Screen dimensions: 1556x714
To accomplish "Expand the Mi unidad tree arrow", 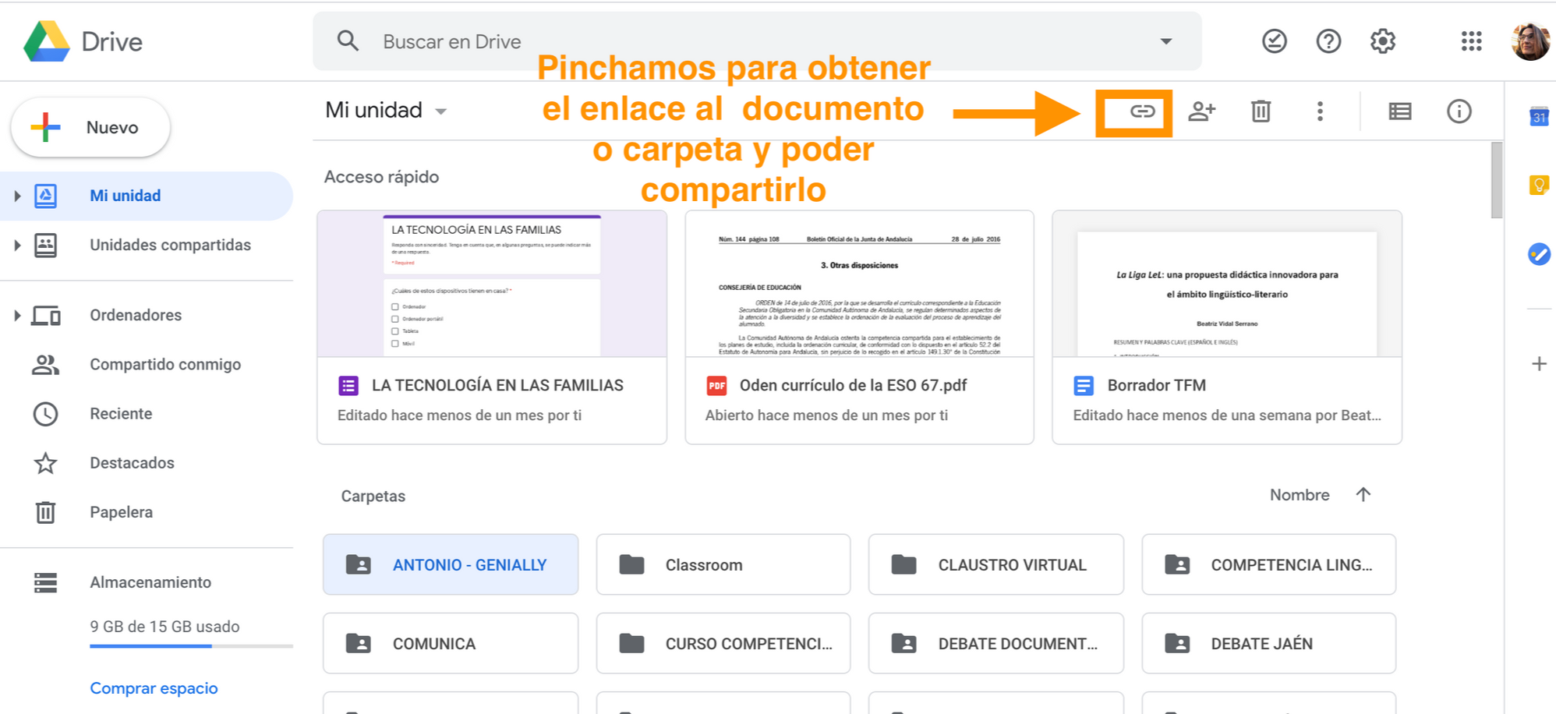I will [x=17, y=196].
